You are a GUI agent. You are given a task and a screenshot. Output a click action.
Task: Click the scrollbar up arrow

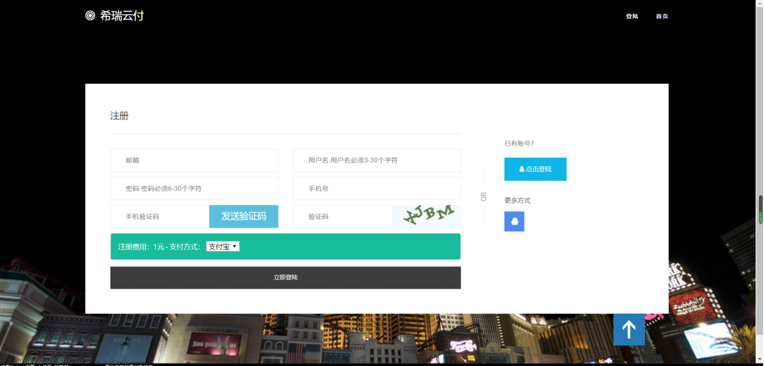[760, 3]
